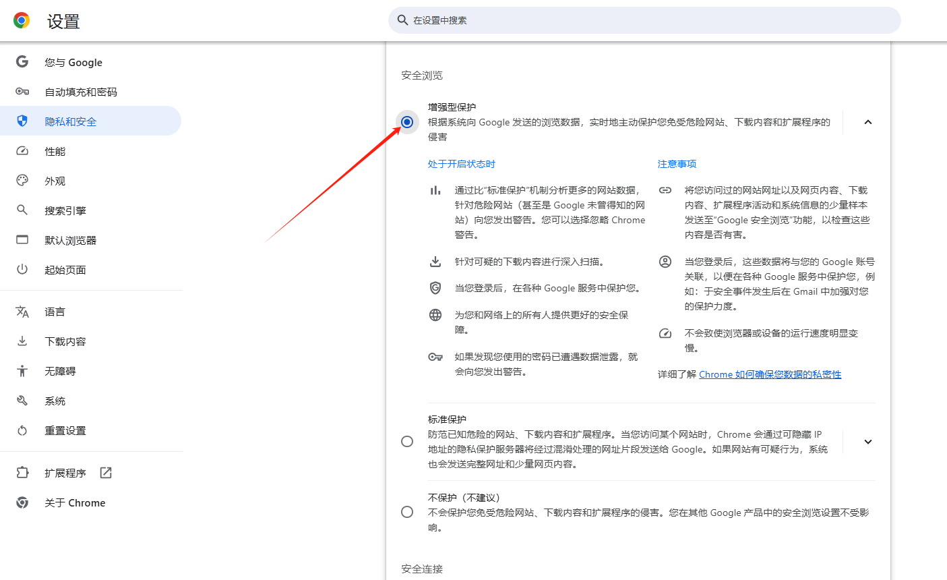Click the 注意事项 heading
Viewport: 947px width, 580px height.
677,164
